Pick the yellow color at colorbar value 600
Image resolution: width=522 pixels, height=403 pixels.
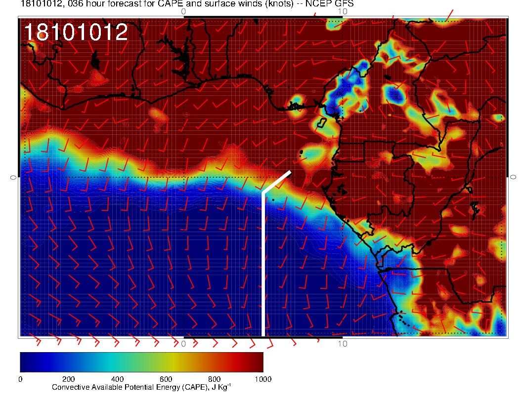pyautogui.click(x=166, y=362)
